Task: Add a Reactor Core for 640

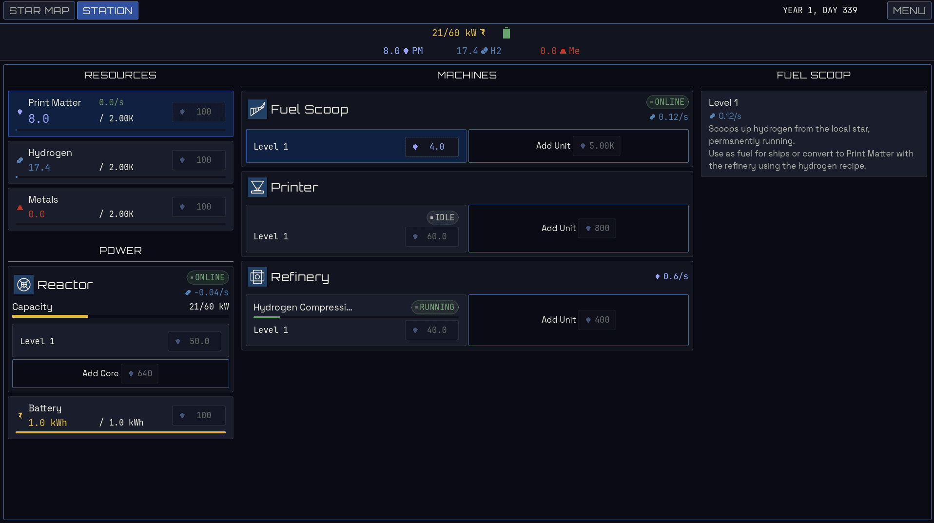Action: pyautogui.click(x=120, y=373)
